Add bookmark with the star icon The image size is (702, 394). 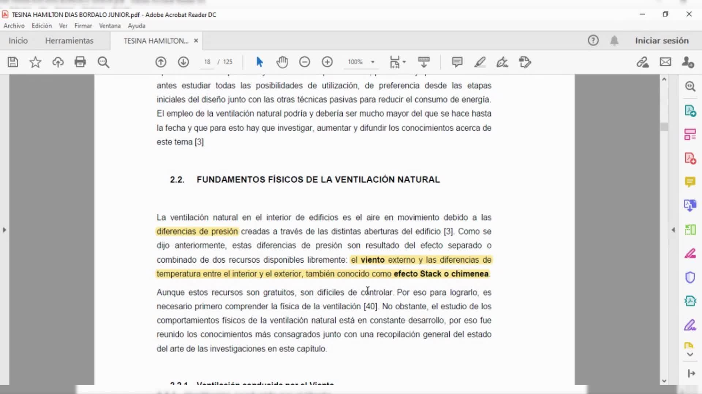35,62
